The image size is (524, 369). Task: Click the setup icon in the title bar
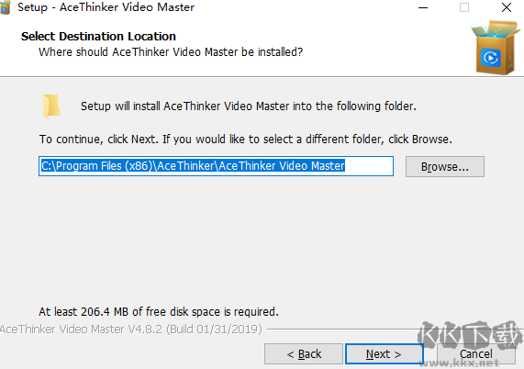point(5,7)
